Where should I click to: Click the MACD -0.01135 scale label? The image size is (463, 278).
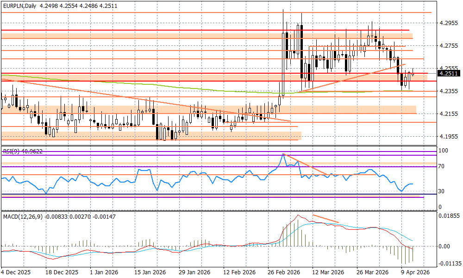click(x=449, y=264)
